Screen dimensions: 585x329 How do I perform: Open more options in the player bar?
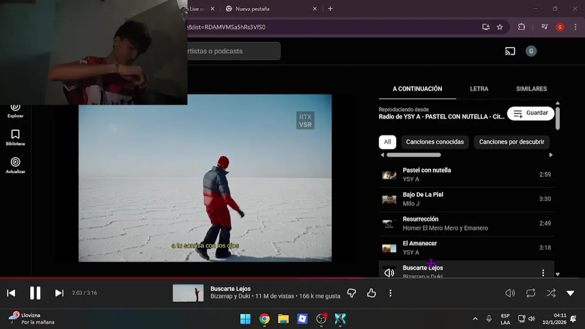[390, 293]
